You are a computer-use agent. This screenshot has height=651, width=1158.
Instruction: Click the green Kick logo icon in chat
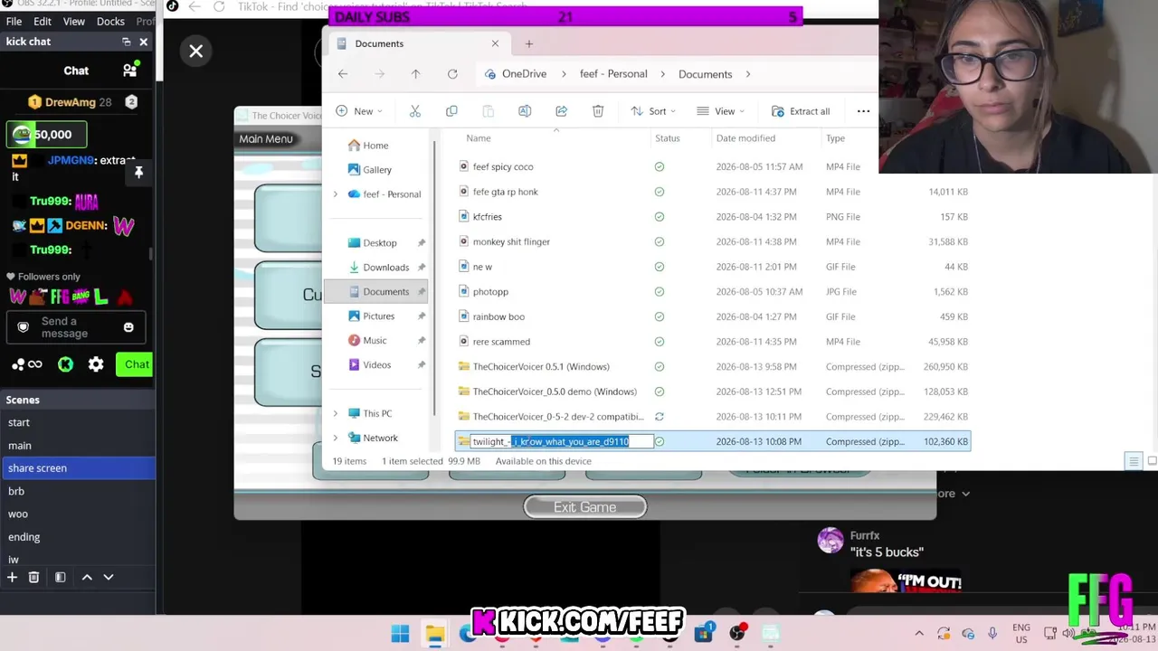(x=65, y=364)
